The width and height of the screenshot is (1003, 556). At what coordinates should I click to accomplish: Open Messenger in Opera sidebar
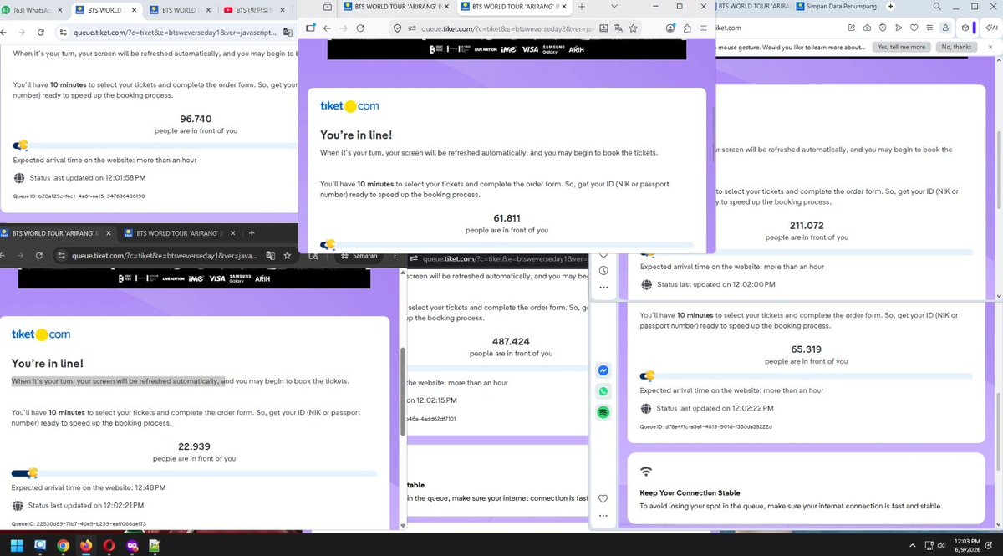tap(603, 370)
